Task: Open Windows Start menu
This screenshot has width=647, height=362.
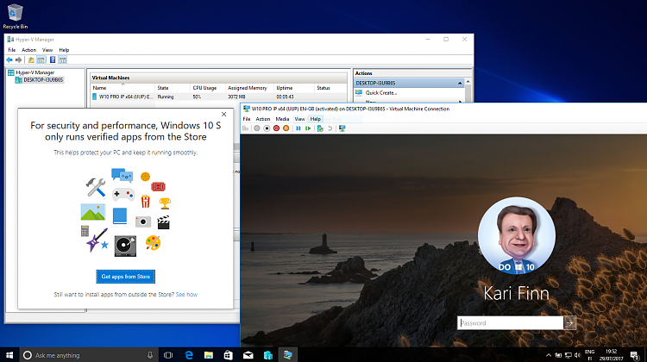Action: point(9,355)
